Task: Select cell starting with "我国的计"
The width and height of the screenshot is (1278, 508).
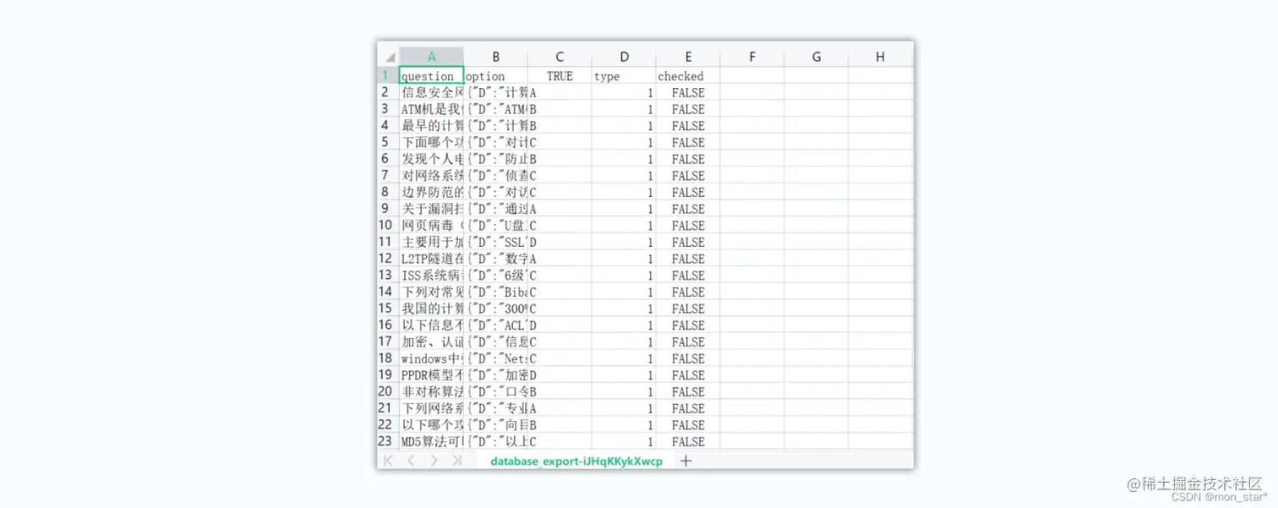Action: pos(431,309)
